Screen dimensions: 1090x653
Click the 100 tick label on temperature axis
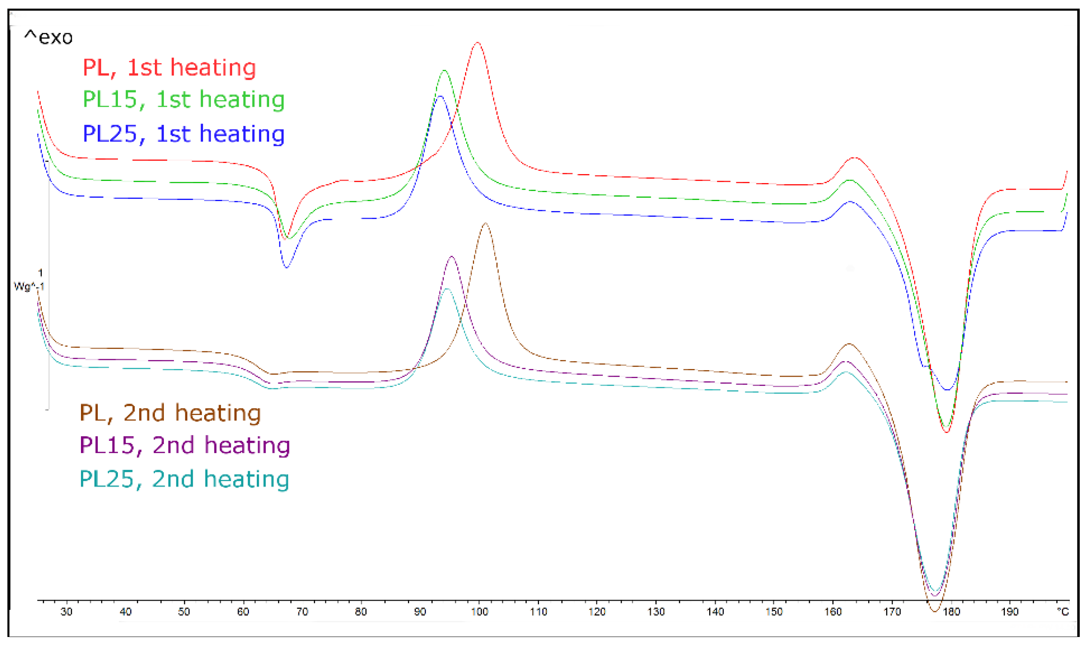479,612
